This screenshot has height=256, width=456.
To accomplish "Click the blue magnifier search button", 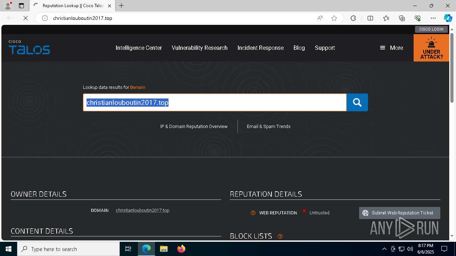I will 357,102.
